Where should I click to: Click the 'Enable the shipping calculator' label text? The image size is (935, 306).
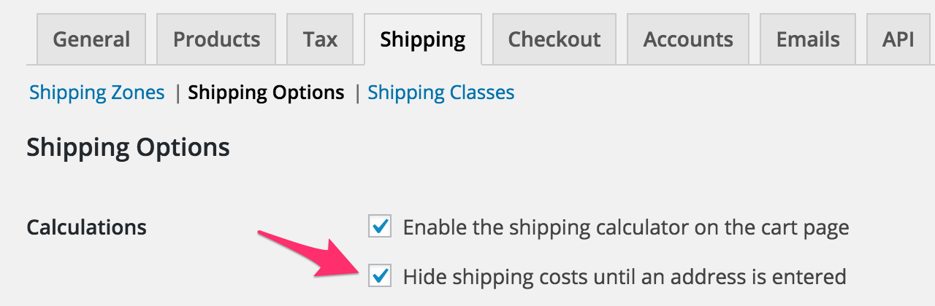coord(625,227)
